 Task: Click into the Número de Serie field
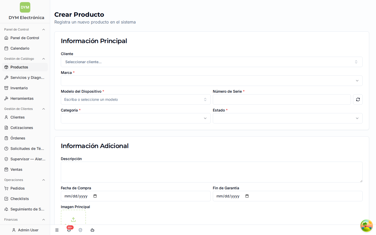tap(282, 99)
